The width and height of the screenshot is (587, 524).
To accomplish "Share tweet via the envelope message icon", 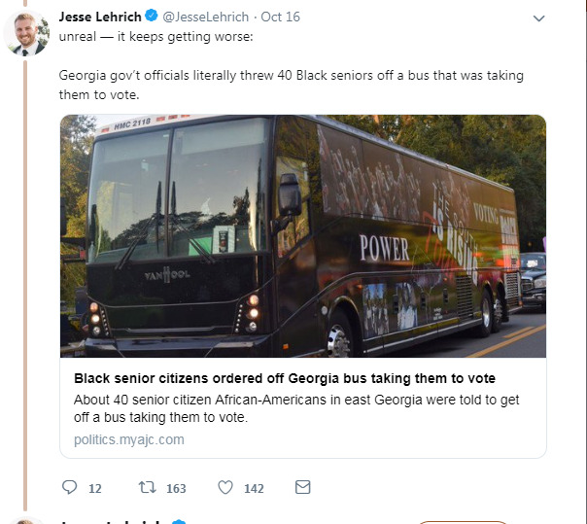I will pos(302,487).
